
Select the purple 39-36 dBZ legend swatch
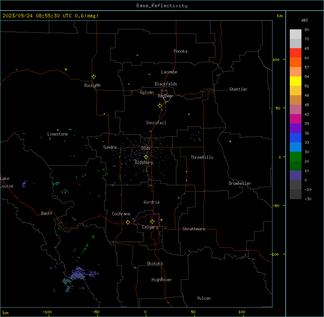point(295,128)
